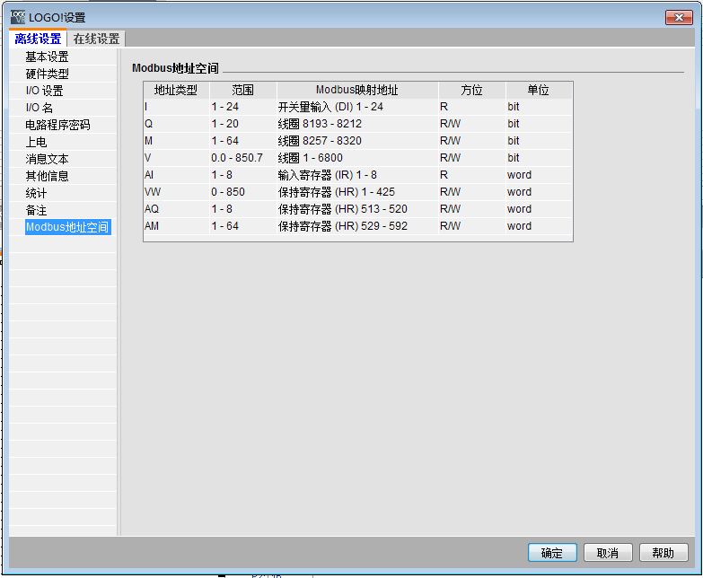Click the range cell '1 - 20'

click(243, 124)
